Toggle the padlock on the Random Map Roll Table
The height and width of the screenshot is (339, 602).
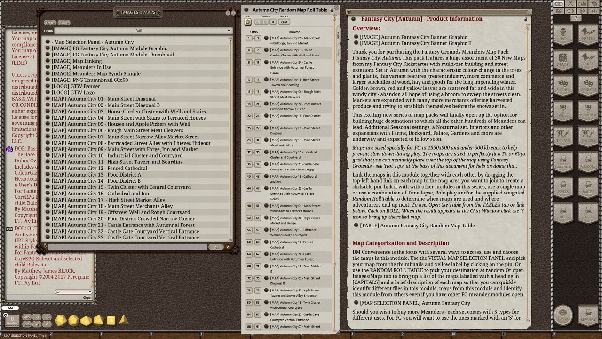click(332, 10)
